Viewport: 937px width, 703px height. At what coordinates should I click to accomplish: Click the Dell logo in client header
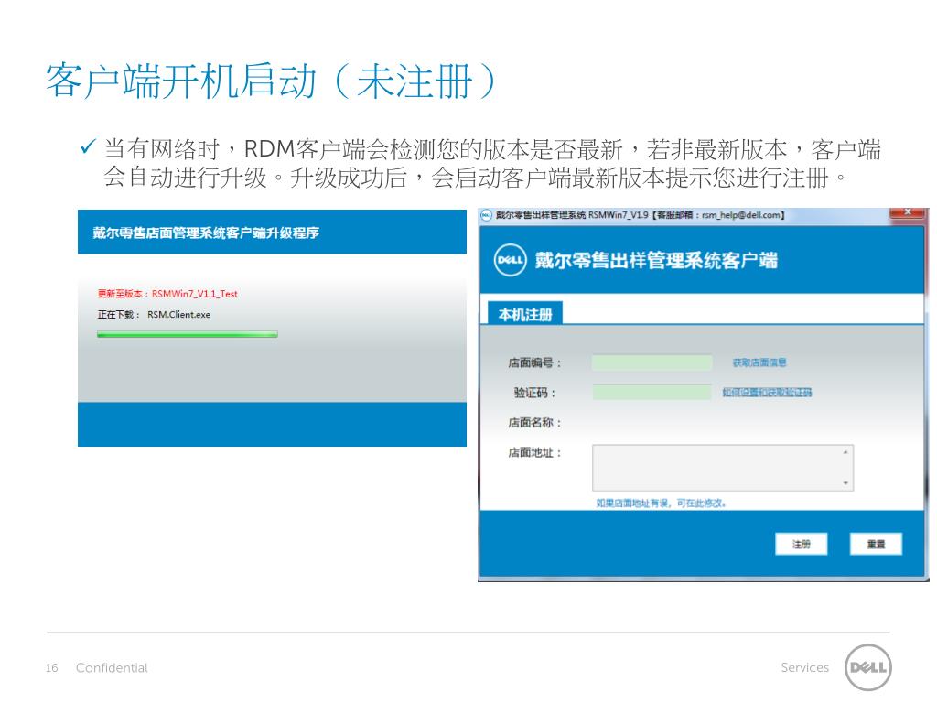(x=510, y=260)
